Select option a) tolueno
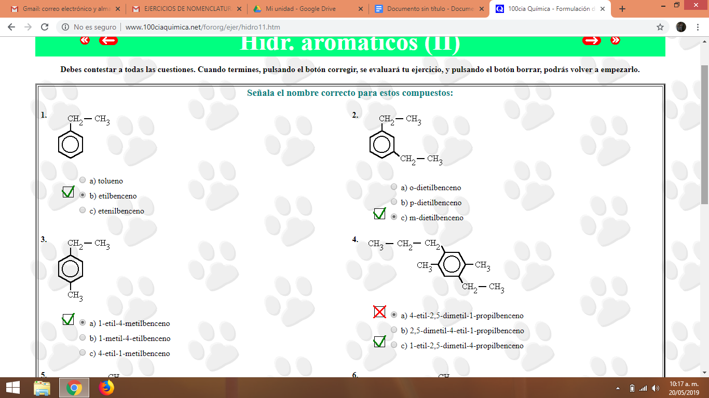The height and width of the screenshot is (398, 709). [83, 180]
